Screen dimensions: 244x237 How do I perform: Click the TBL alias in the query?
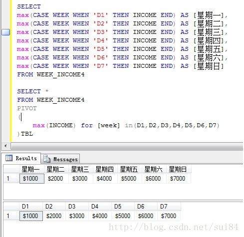(27, 134)
